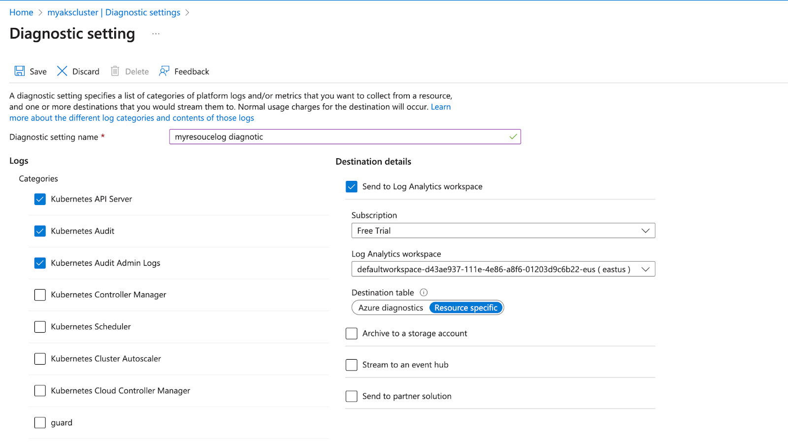Check Kubernetes Cloud Controller Manager checkbox

tap(40, 391)
